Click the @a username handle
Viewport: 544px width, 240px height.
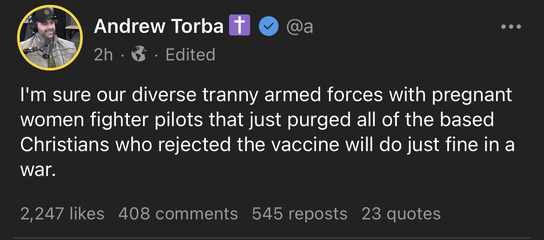[x=300, y=27]
